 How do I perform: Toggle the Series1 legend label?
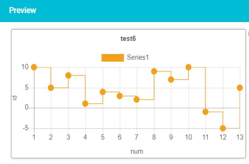pyautogui.click(x=138, y=57)
